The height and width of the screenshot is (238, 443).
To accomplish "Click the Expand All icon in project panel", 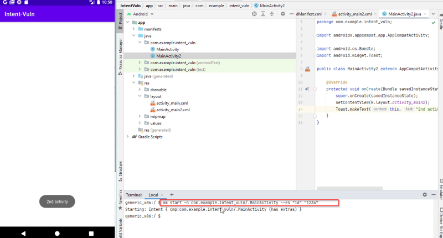I will click(x=263, y=14).
